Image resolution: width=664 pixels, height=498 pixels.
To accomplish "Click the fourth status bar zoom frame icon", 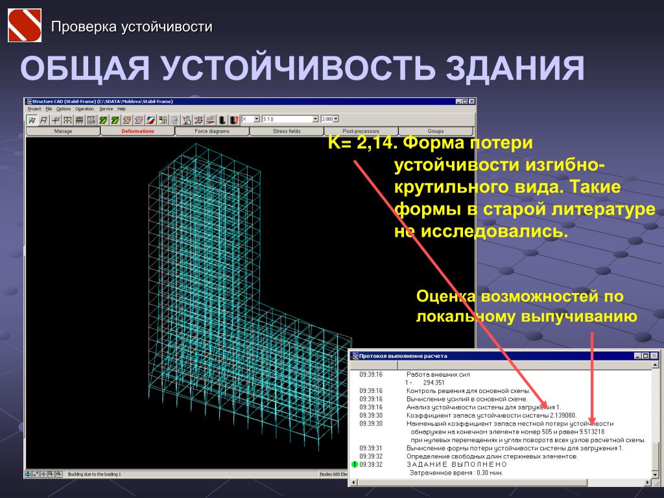I will [x=51, y=474].
